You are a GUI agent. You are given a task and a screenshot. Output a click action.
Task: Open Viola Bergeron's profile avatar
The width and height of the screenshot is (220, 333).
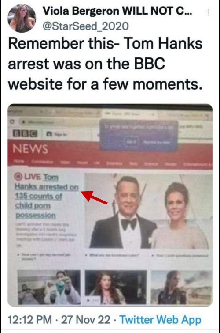pos(22,18)
